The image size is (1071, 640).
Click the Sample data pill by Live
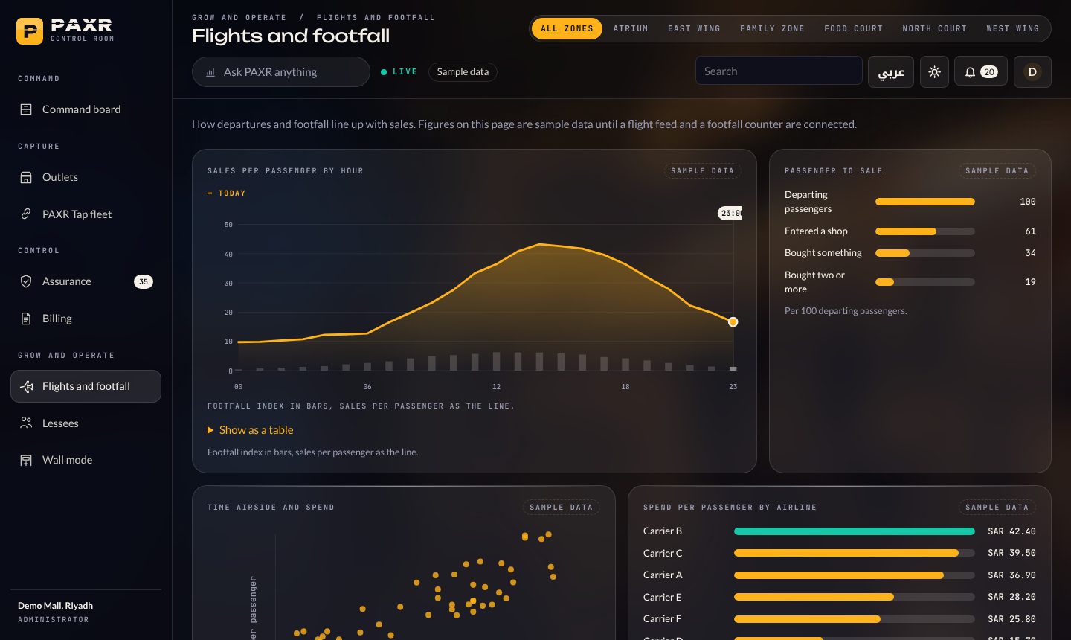click(463, 72)
